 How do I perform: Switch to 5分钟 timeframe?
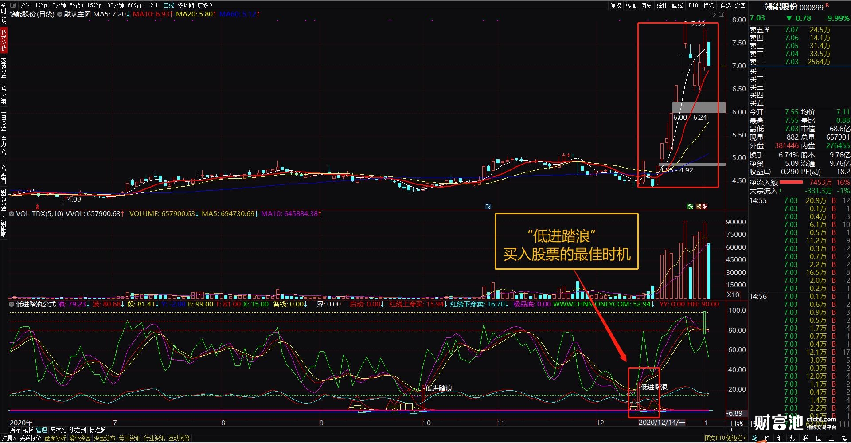coord(76,5)
